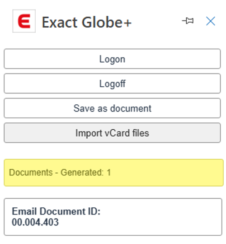
Task: Click the square Exact E icon
Action: pos(24,21)
